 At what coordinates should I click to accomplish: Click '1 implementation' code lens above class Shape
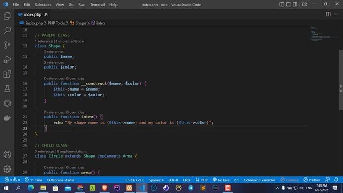(70, 41)
